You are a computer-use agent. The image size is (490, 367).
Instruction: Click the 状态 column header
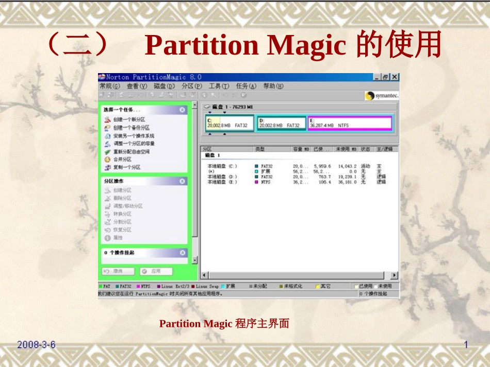(366, 149)
